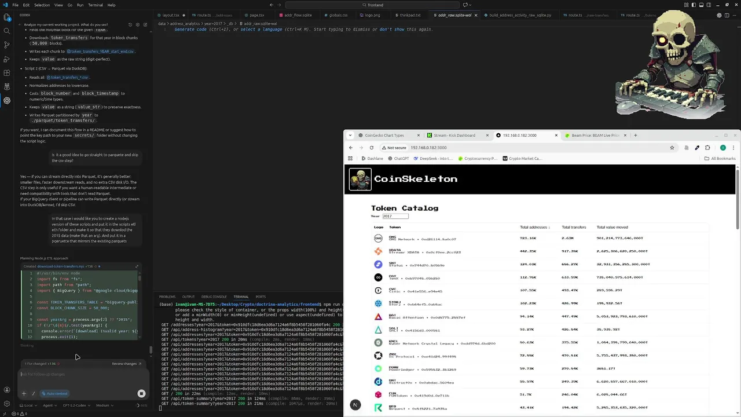Open the GPT-5.2-Codex model dropdown
This screenshot has height=417, width=741.
click(76, 405)
